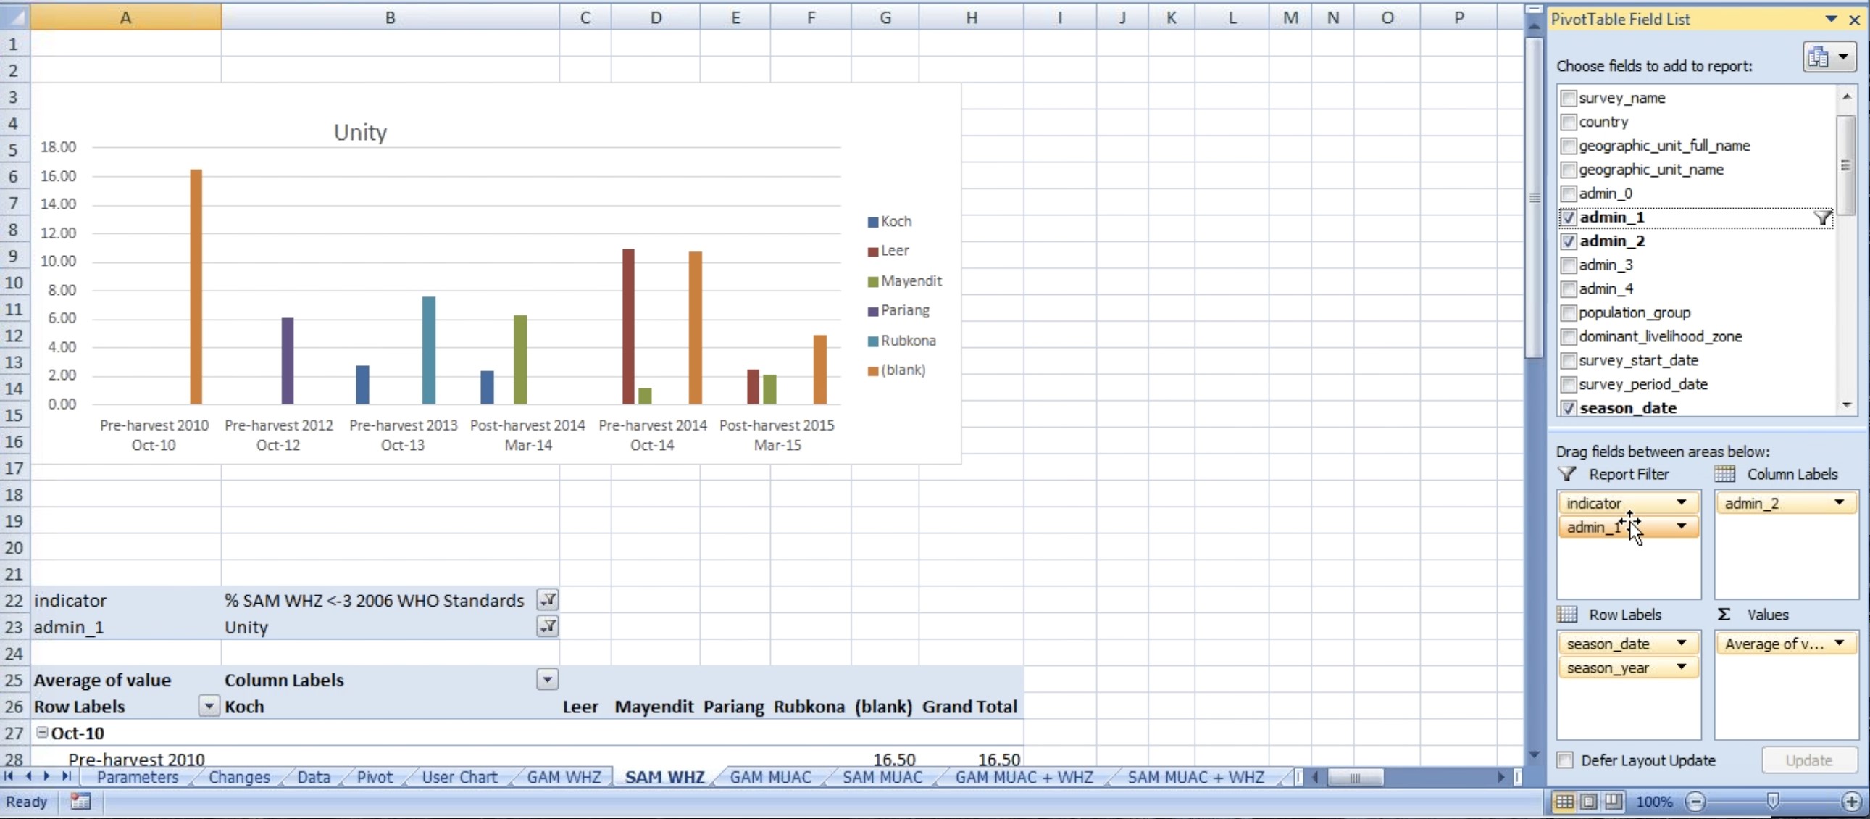This screenshot has height=819, width=1870.
Task: Click the indicator filter icon in row 22
Action: click(547, 599)
